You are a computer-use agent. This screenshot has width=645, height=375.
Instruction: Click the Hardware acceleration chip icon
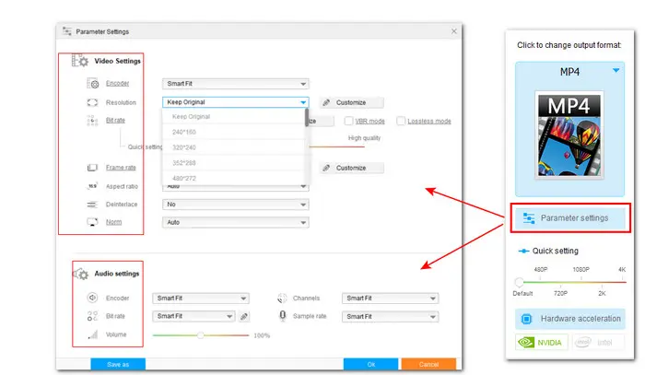[x=526, y=319]
